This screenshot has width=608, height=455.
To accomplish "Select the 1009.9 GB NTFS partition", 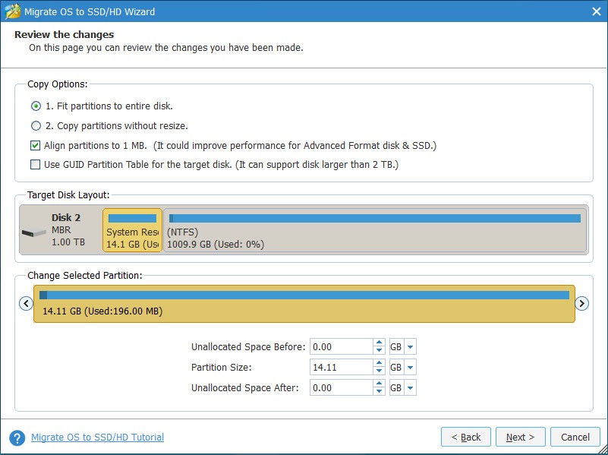I will coord(375,231).
